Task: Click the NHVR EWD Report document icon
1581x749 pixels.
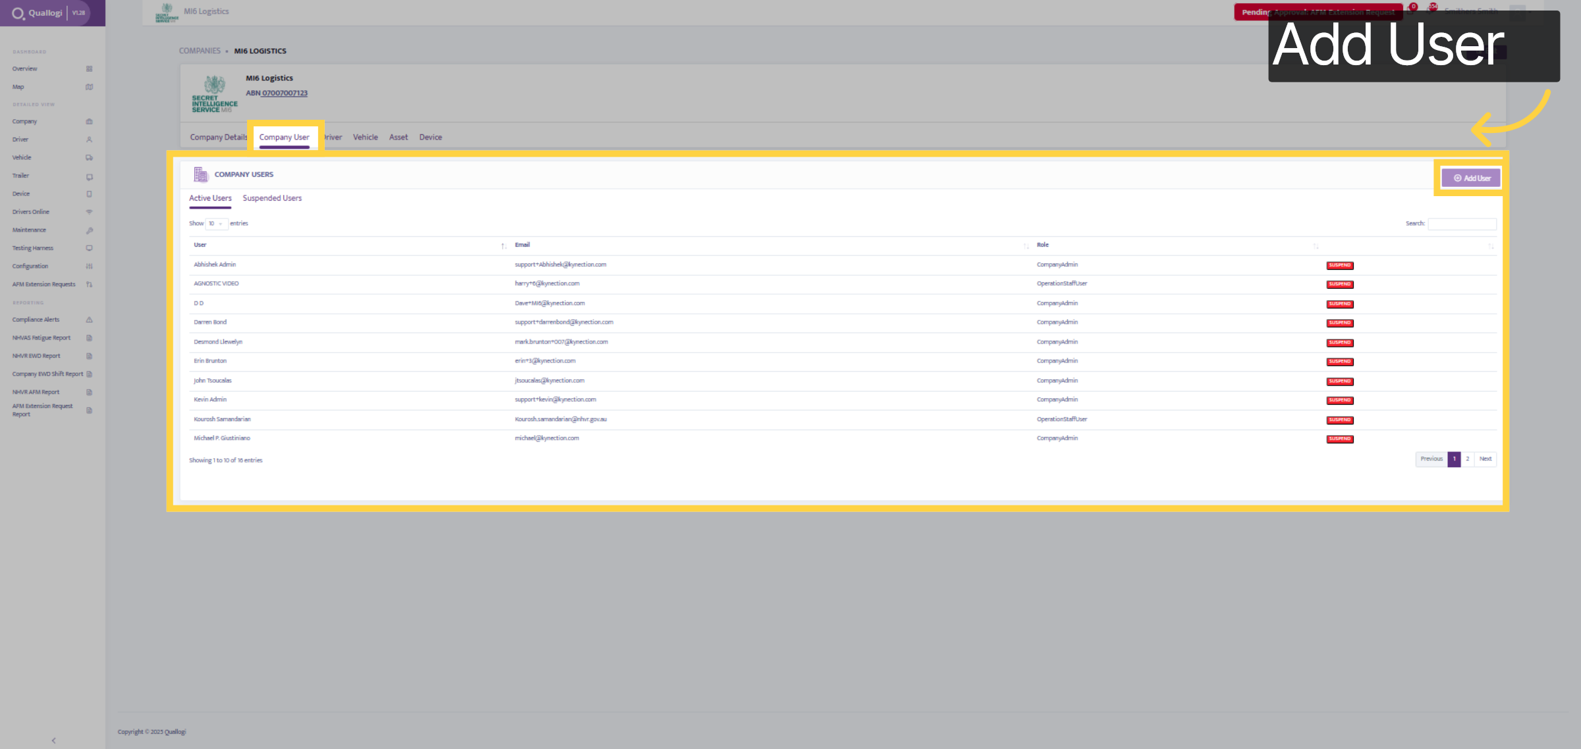Action: click(x=89, y=356)
